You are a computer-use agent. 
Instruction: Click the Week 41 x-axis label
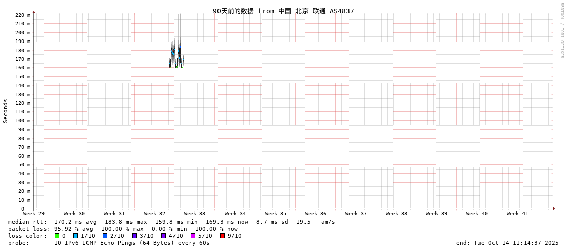point(517,214)
